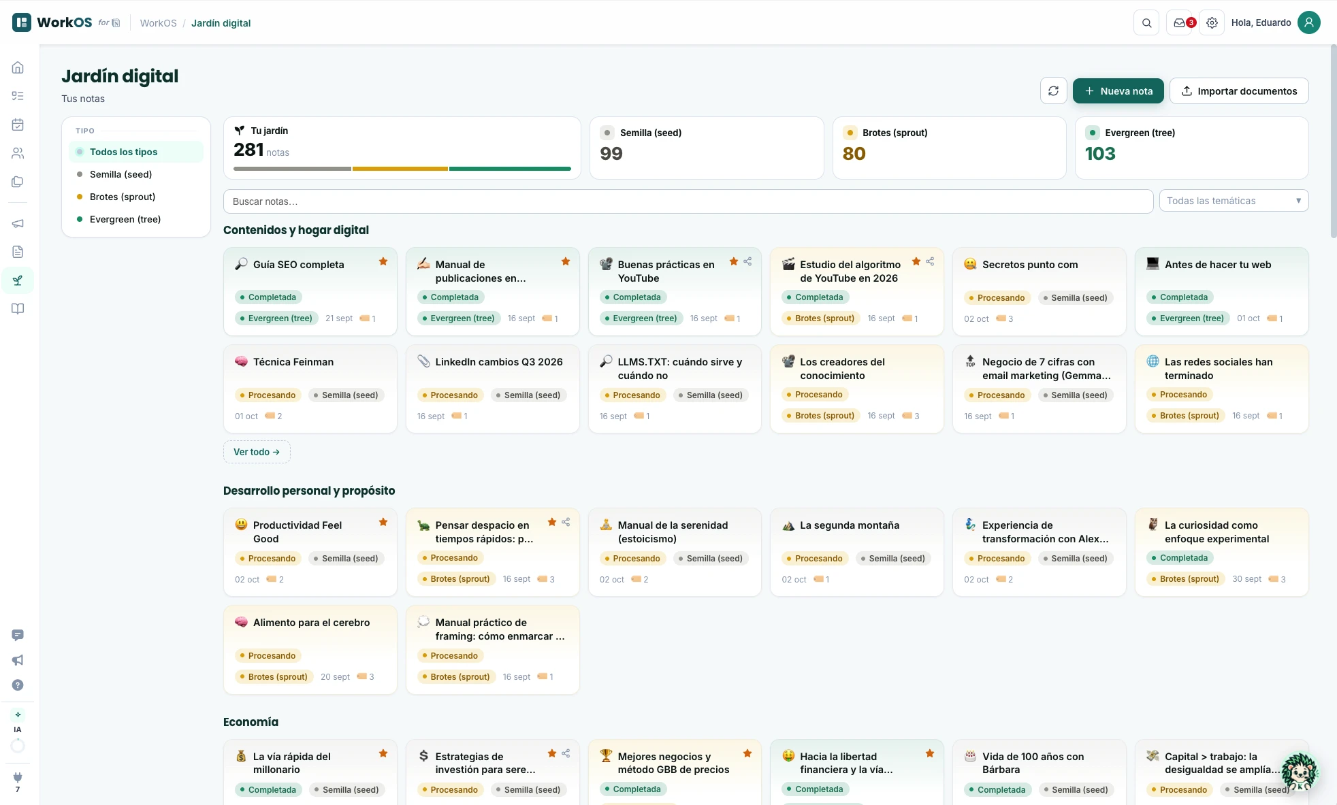Filter by Evergreen (tree) in the Tipo panel

pos(136,219)
